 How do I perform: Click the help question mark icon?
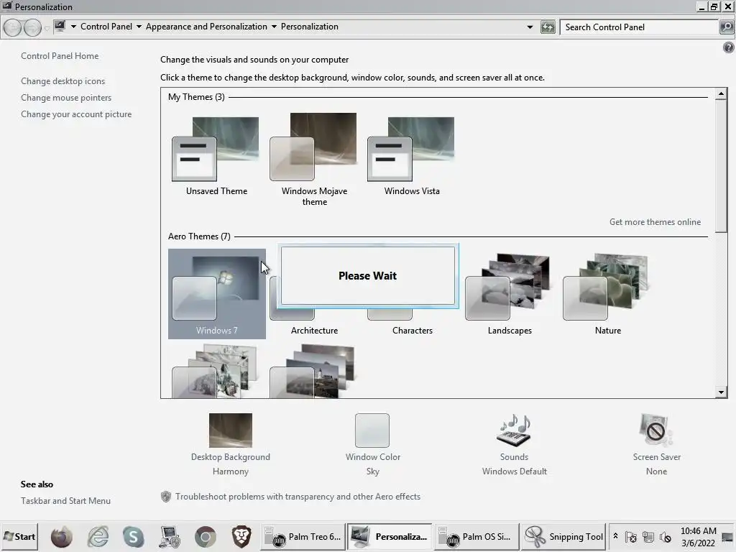pos(728,47)
